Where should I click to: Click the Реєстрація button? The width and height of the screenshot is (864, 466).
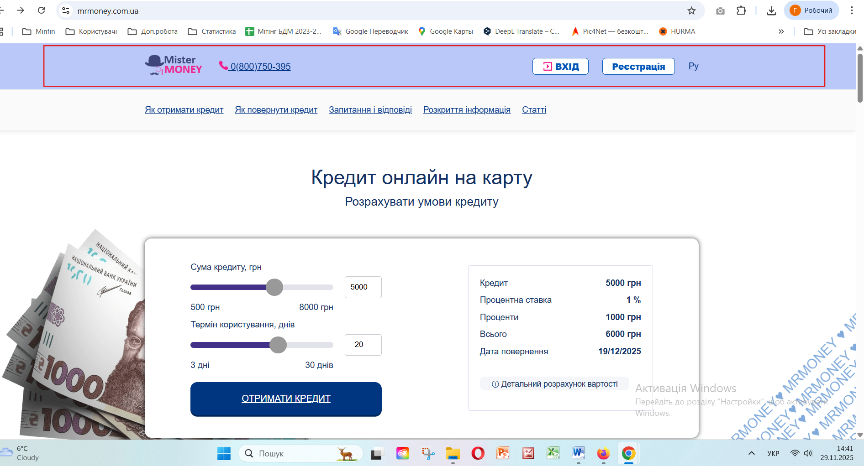coord(638,66)
